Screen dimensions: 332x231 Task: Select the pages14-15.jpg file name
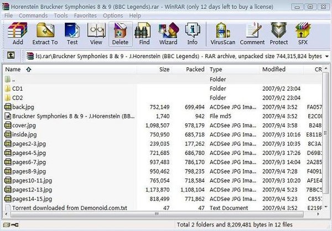point(32,199)
